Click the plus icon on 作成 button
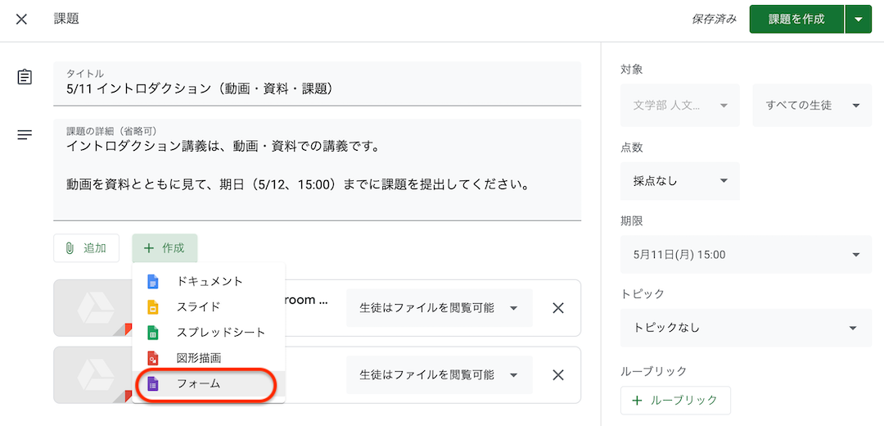The height and width of the screenshot is (426, 884). pyautogui.click(x=148, y=248)
